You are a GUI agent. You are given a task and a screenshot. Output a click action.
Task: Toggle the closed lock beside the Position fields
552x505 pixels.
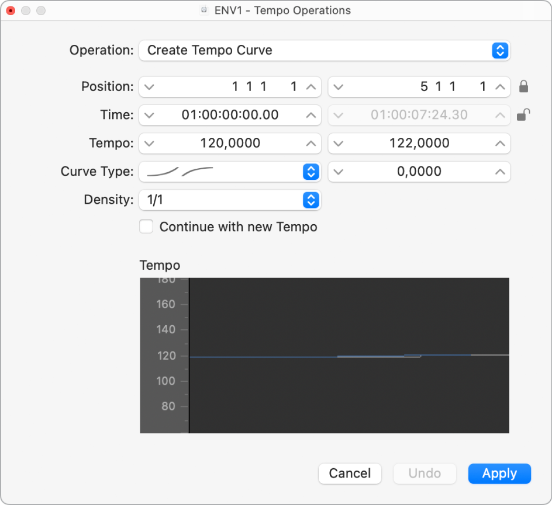tap(524, 86)
